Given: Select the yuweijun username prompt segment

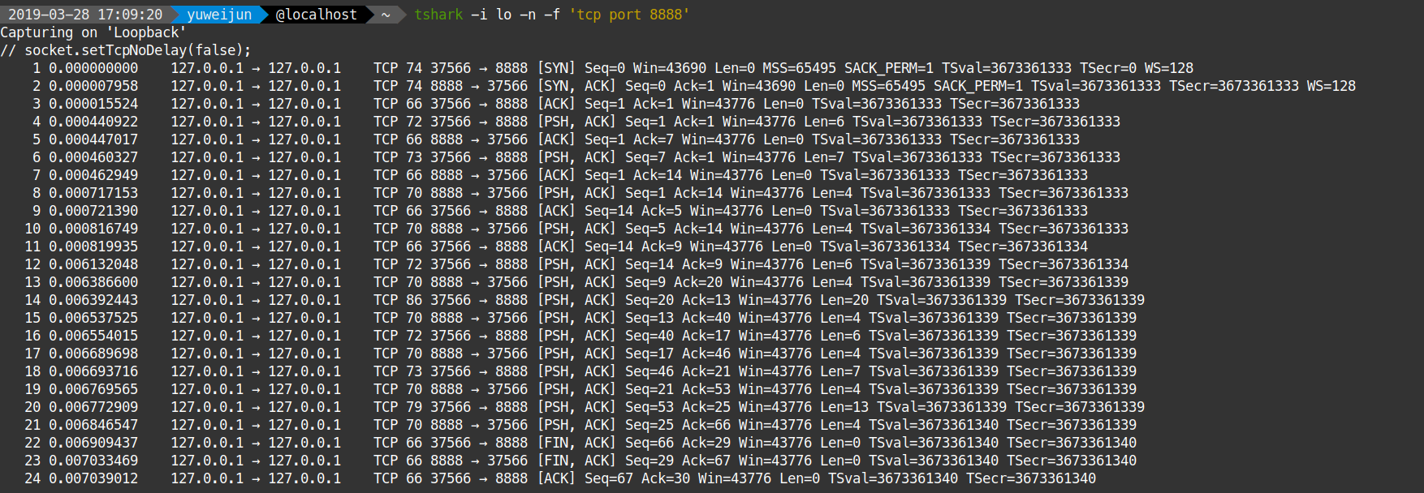Looking at the screenshot, I should coord(219,15).
